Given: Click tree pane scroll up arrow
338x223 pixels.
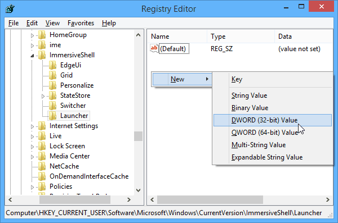Looking at the screenshot, I should (x=139, y=35).
